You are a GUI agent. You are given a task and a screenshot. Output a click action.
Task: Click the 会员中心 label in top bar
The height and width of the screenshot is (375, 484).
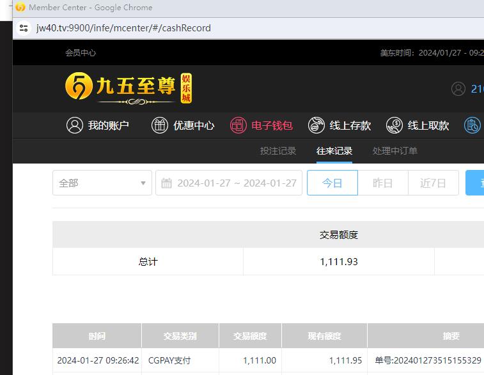(81, 53)
